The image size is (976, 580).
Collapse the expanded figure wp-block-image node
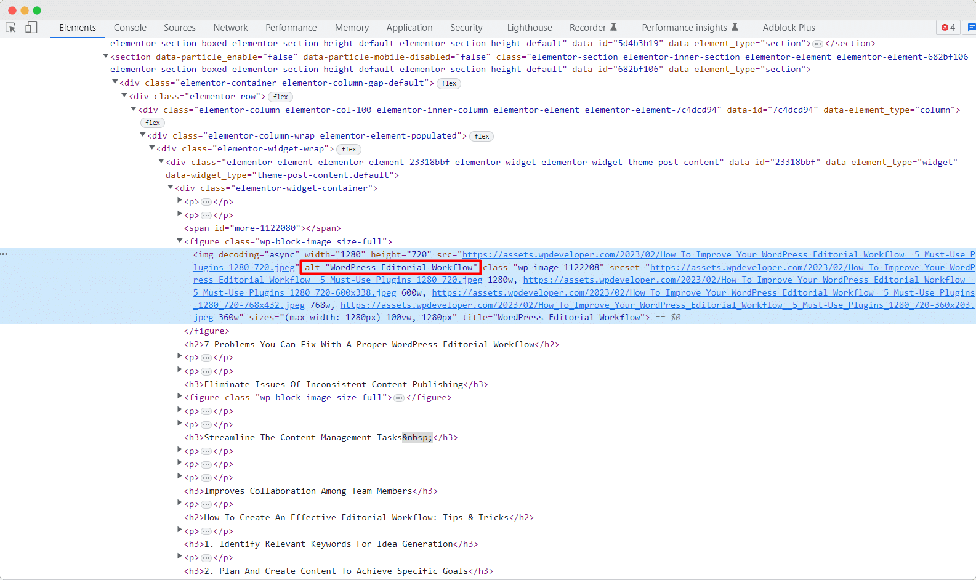[180, 241]
